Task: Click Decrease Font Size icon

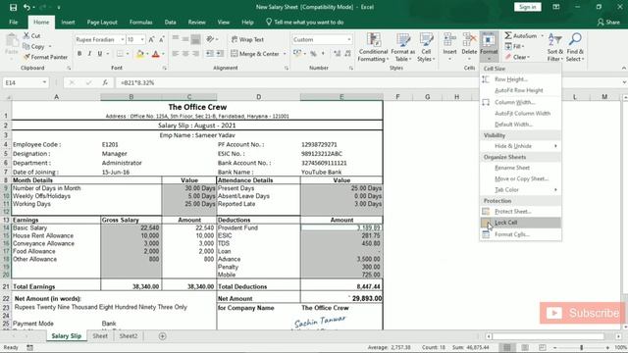Action: [161, 39]
